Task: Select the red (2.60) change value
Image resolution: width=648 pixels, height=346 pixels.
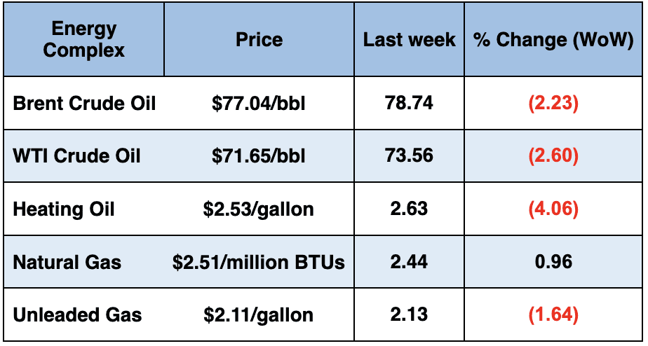Action: 553,155
